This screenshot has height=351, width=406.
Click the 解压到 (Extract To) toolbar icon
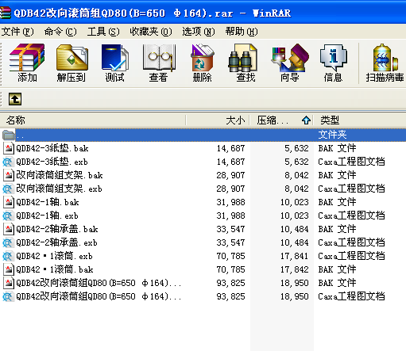coord(72,58)
